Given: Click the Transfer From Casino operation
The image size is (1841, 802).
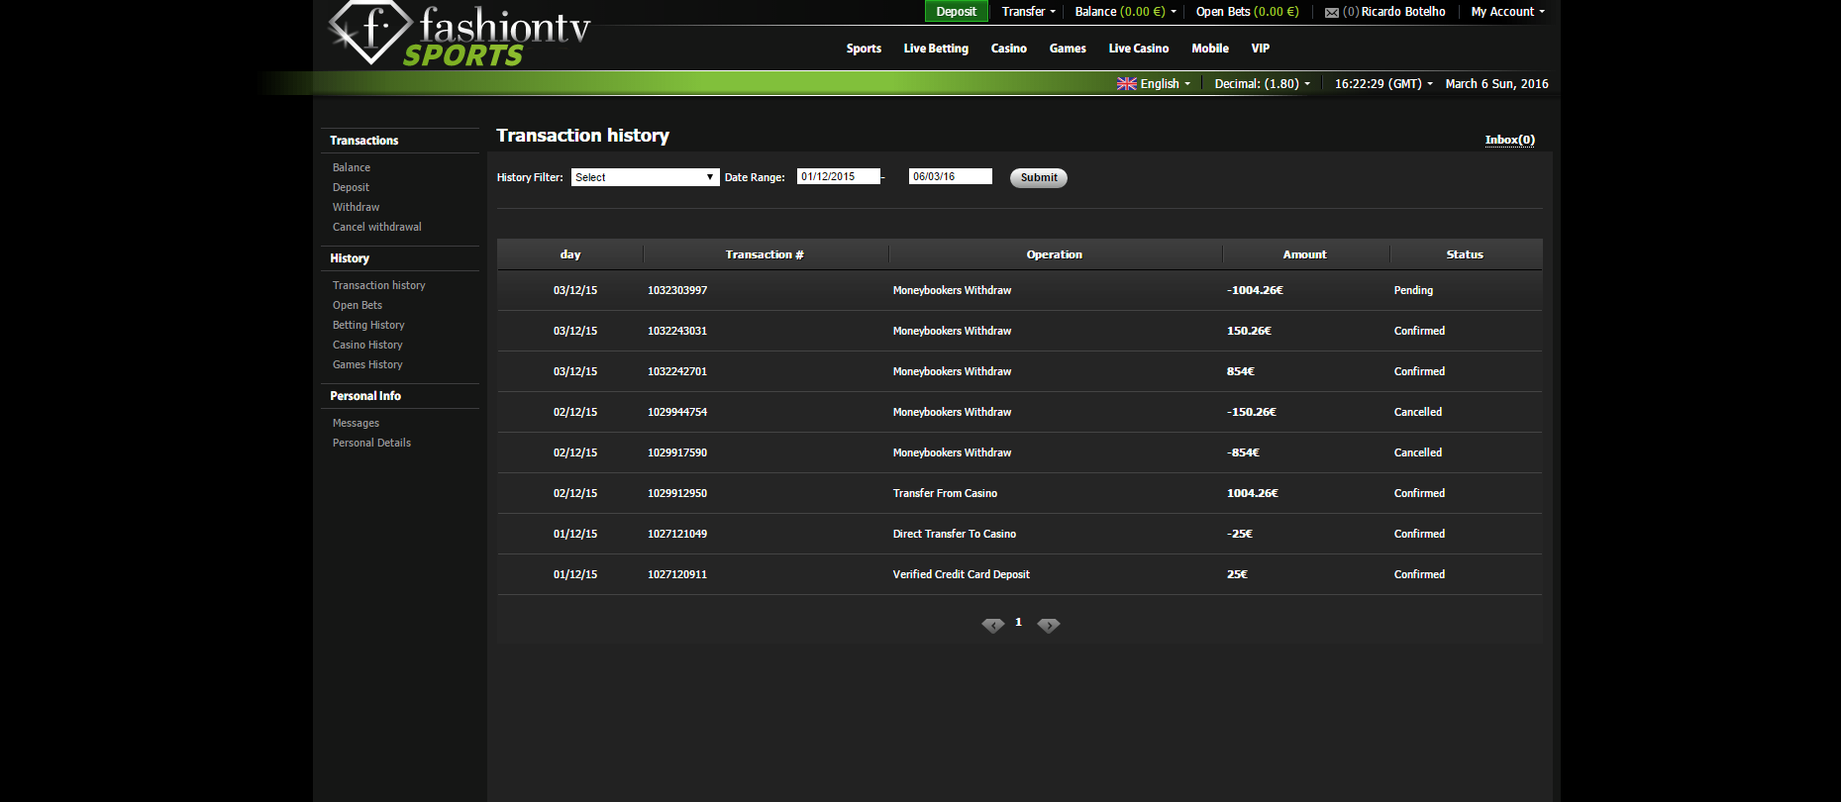Looking at the screenshot, I should [945, 493].
